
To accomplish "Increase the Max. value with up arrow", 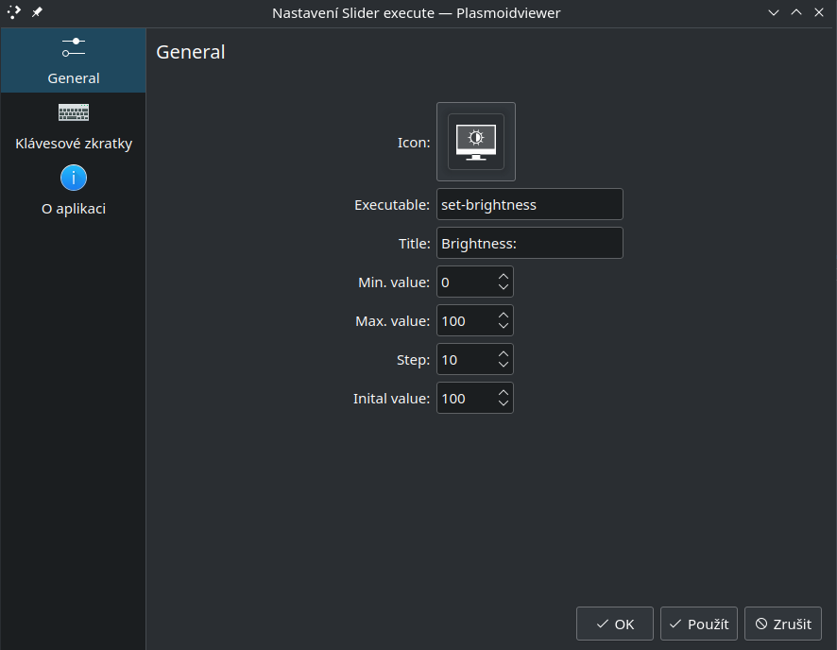I will coord(503,316).
